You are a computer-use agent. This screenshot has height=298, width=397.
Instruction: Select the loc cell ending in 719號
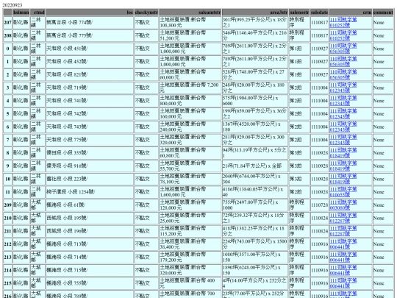[90, 88]
